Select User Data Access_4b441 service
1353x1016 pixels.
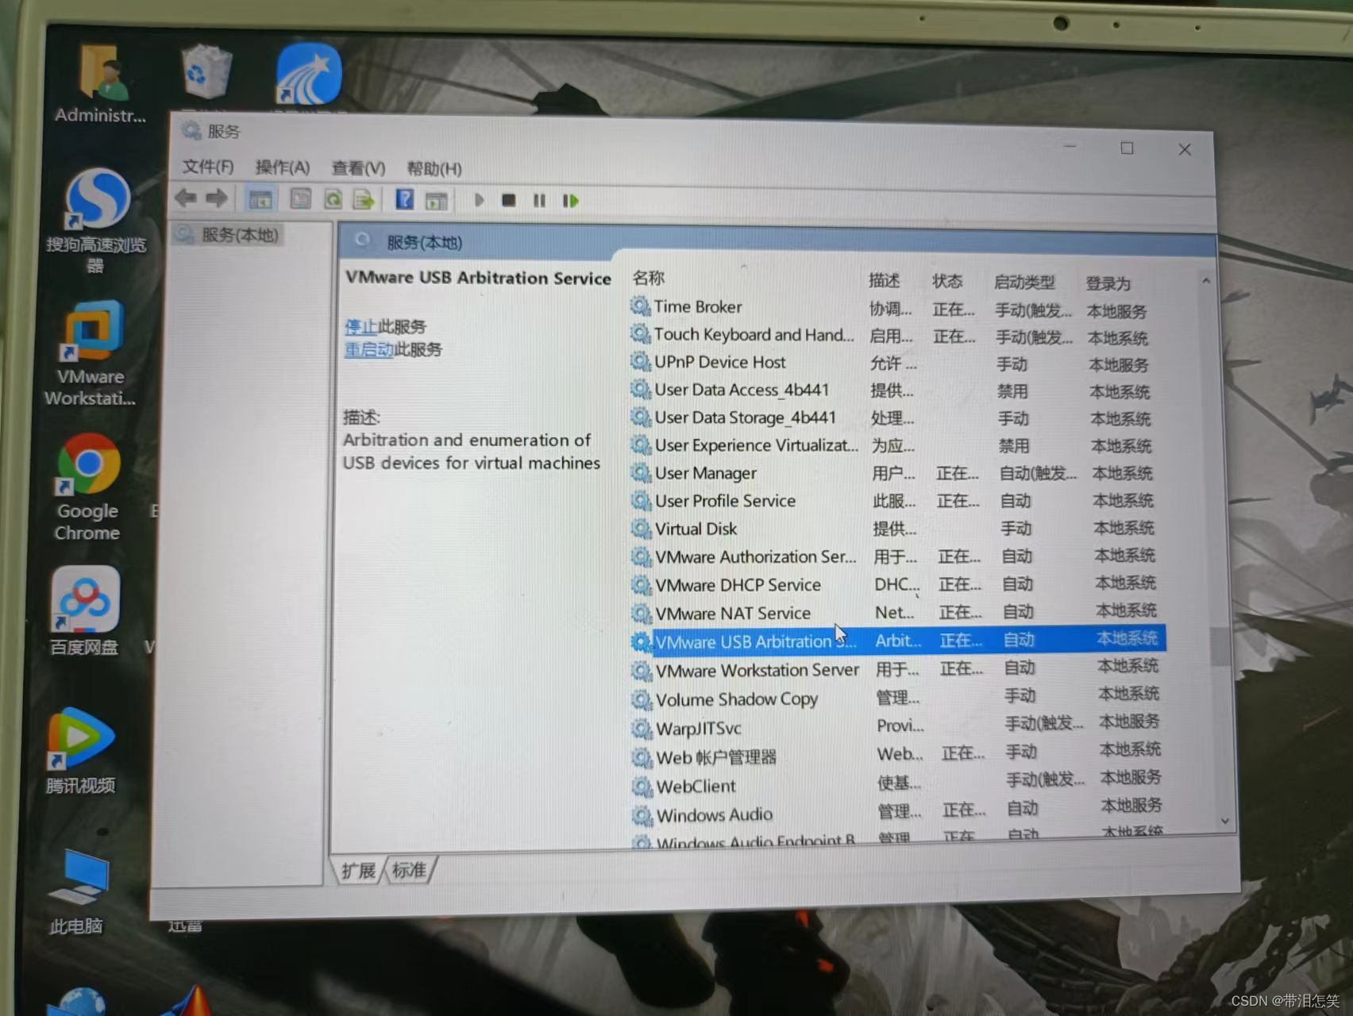pos(892,390)
